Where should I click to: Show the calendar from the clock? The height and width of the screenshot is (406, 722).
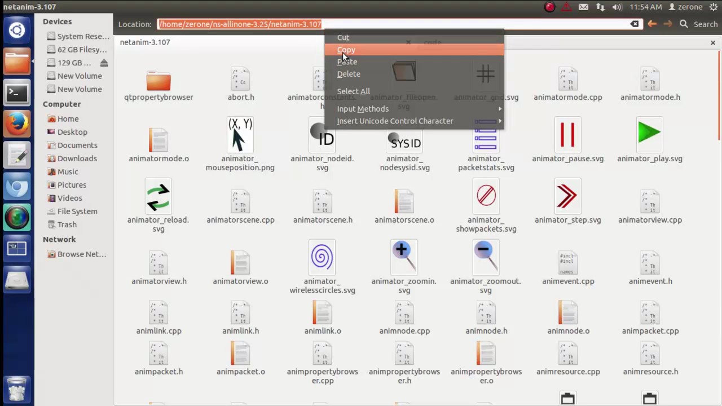(x=646, y=7)
